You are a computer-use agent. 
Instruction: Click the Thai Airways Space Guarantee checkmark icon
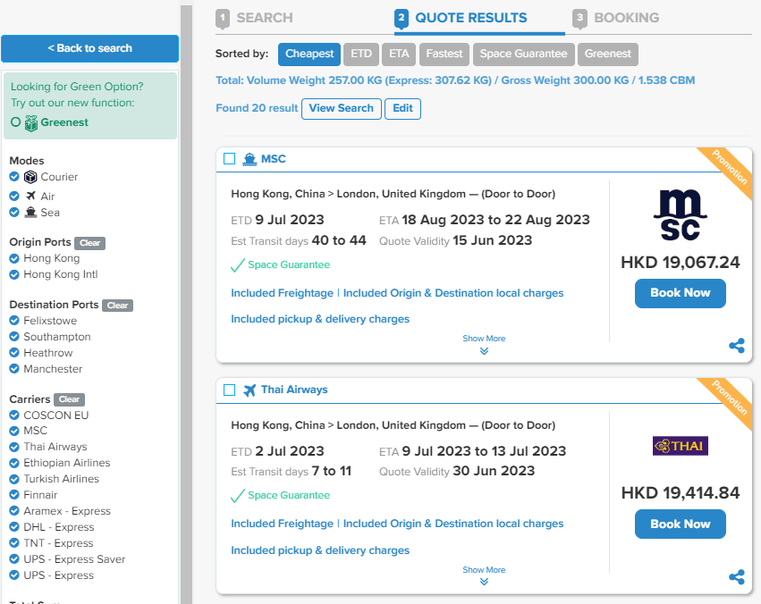(x=237, y=495)
